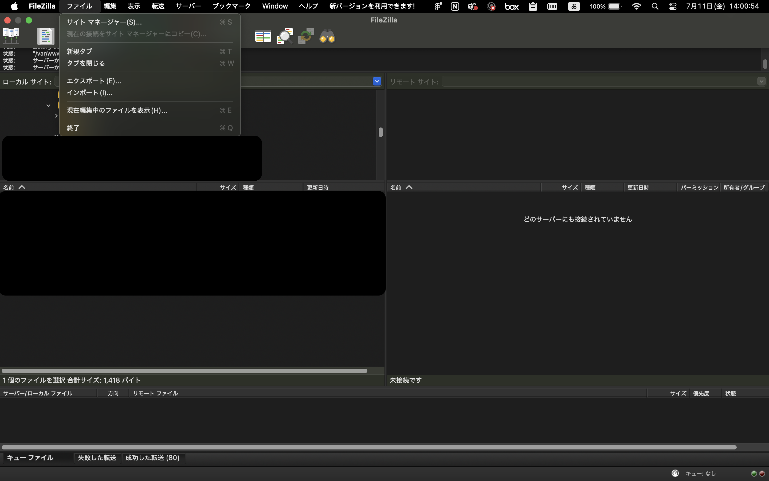The height and width of the screenshot is (481, 769).
Task: Open the ブックマーク menu
Action: tap(232, 6)
